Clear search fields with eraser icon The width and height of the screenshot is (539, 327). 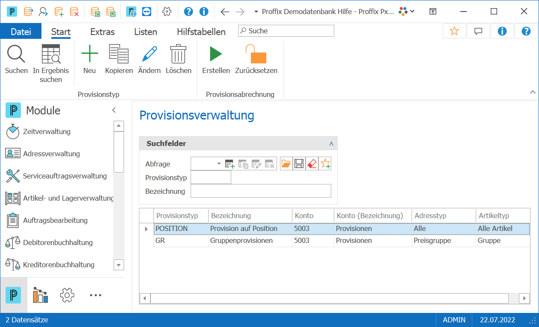312,163
